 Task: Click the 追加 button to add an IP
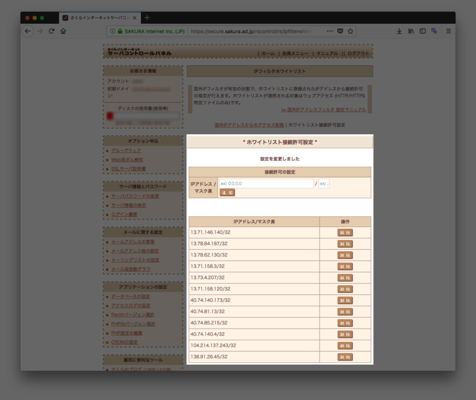[227, 192]
